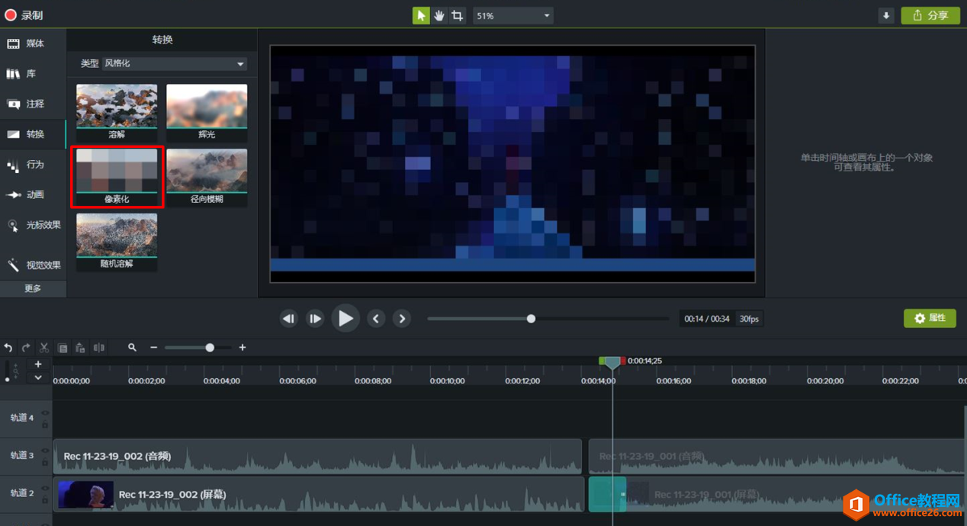Toggle the eye visibility for 轨道 4
Image resolution: width=967 pixels, height=526 pixels.
click(44, 413)
